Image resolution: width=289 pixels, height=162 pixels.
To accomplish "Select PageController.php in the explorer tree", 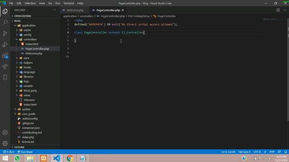I will click(37, 49).
